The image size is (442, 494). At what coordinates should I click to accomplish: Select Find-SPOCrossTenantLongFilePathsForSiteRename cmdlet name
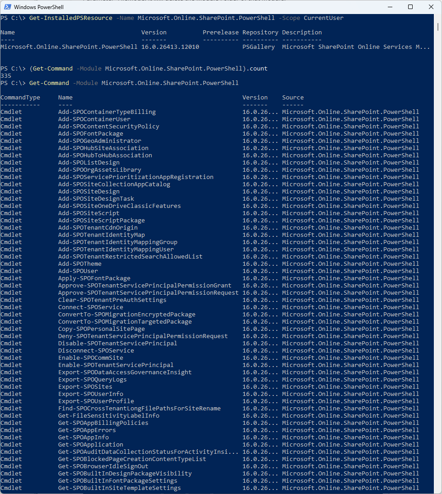pos(140,409)
